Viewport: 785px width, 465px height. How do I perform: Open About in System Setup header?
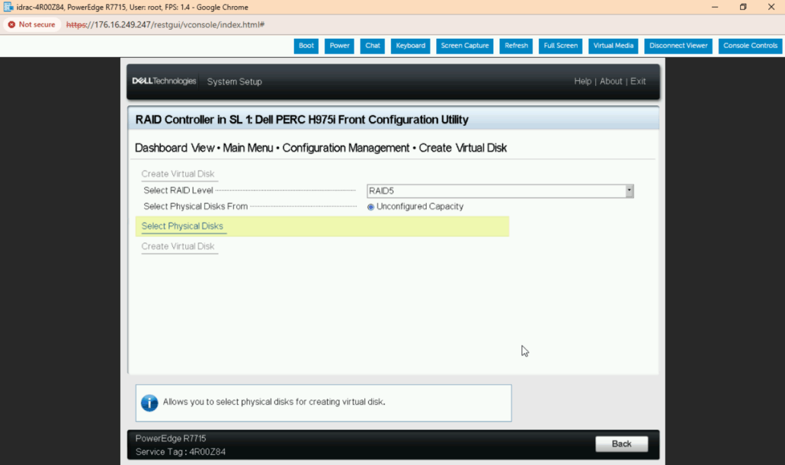611,81
